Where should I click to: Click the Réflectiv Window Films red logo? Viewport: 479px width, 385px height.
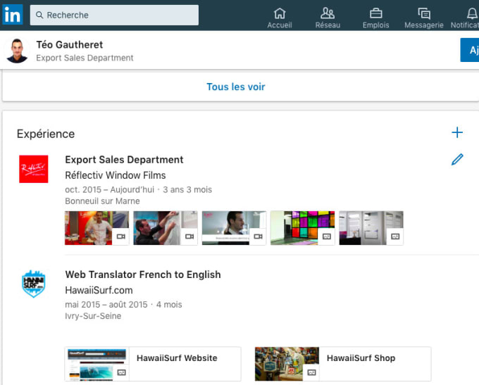pyautogui.click(x=34, y=169)
